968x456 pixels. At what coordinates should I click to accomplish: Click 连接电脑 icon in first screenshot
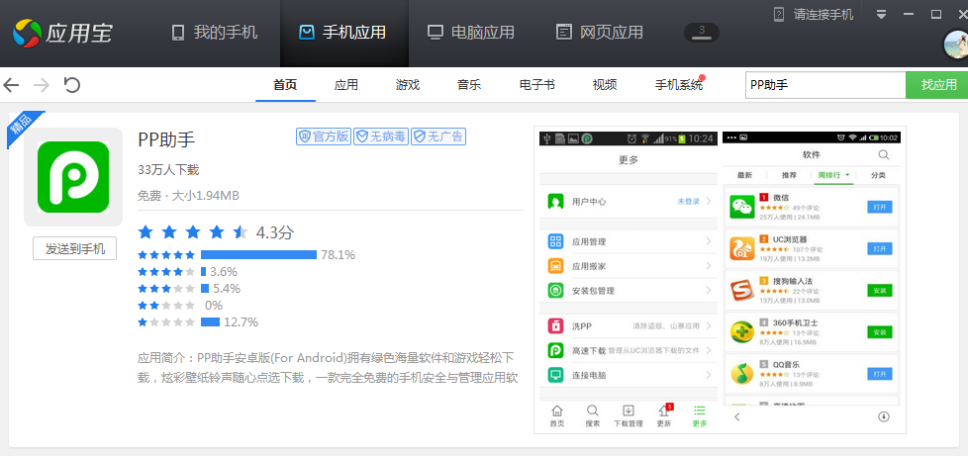555,375
